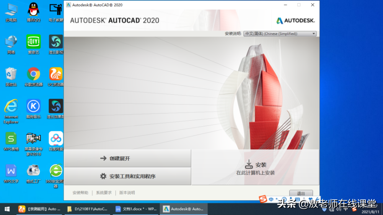Open the 版本说明 link
Viewport: 383px width, 215px height.
127,192
